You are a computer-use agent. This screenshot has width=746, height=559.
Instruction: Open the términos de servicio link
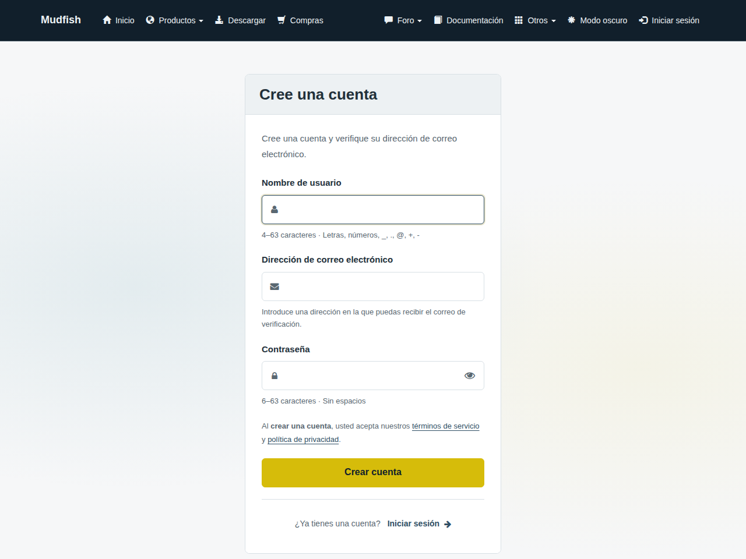446,426
